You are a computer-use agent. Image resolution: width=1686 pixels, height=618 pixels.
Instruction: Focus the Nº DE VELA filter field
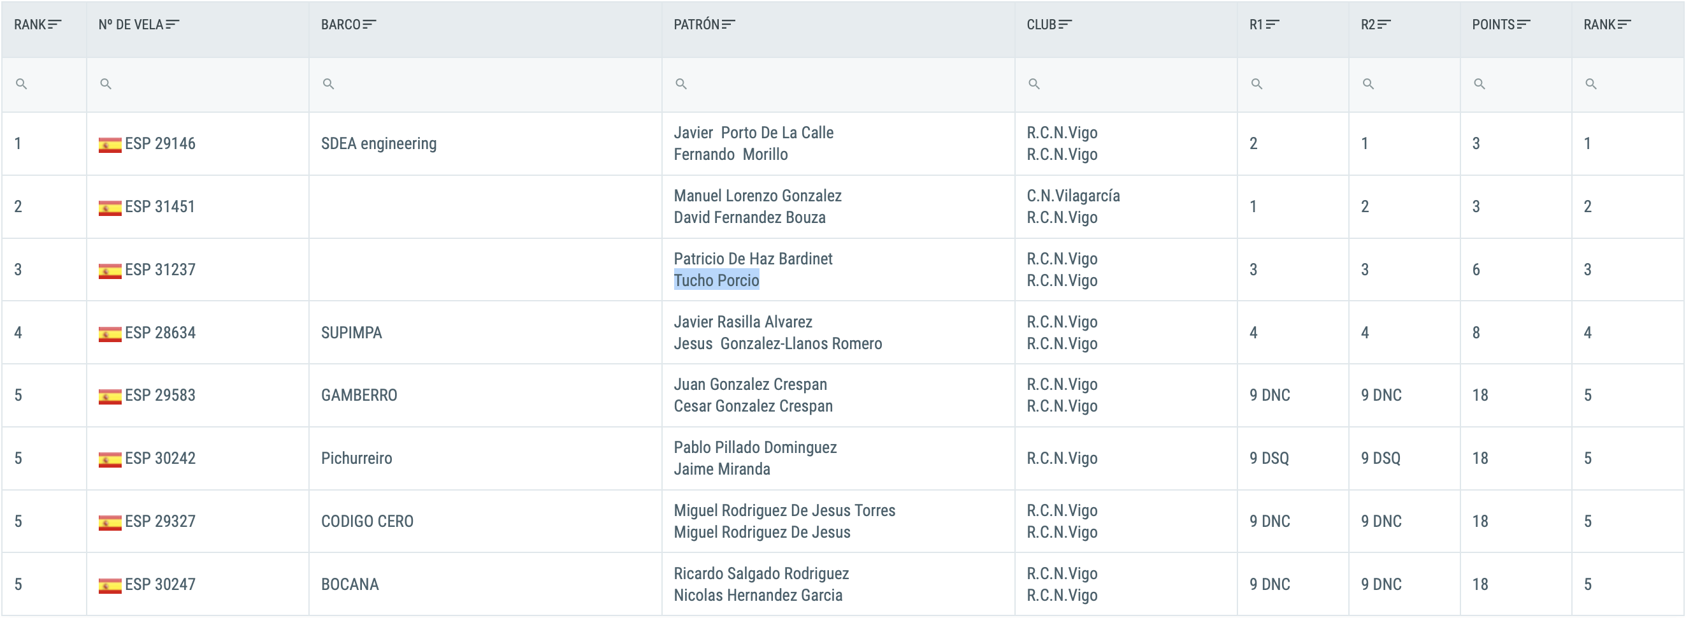coord(198,85)
